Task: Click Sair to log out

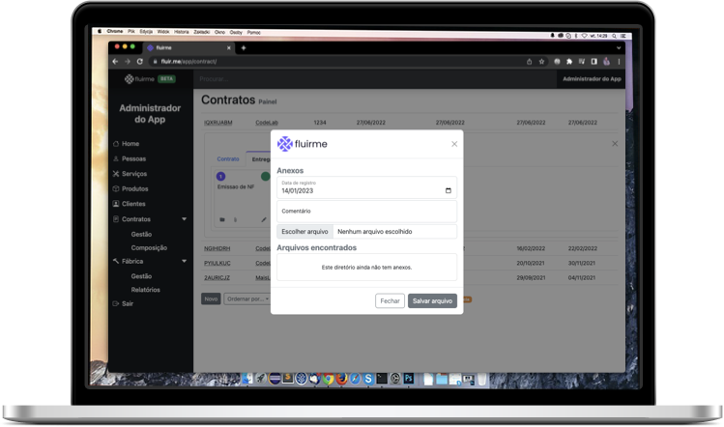Action: [127, 303]
